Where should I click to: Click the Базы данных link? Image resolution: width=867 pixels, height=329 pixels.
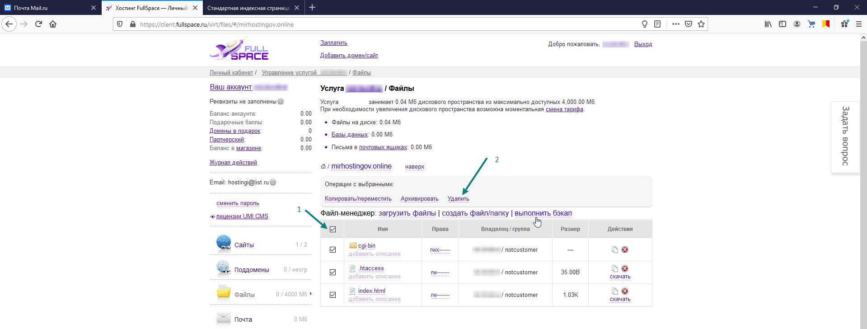[x=350, y=135]
